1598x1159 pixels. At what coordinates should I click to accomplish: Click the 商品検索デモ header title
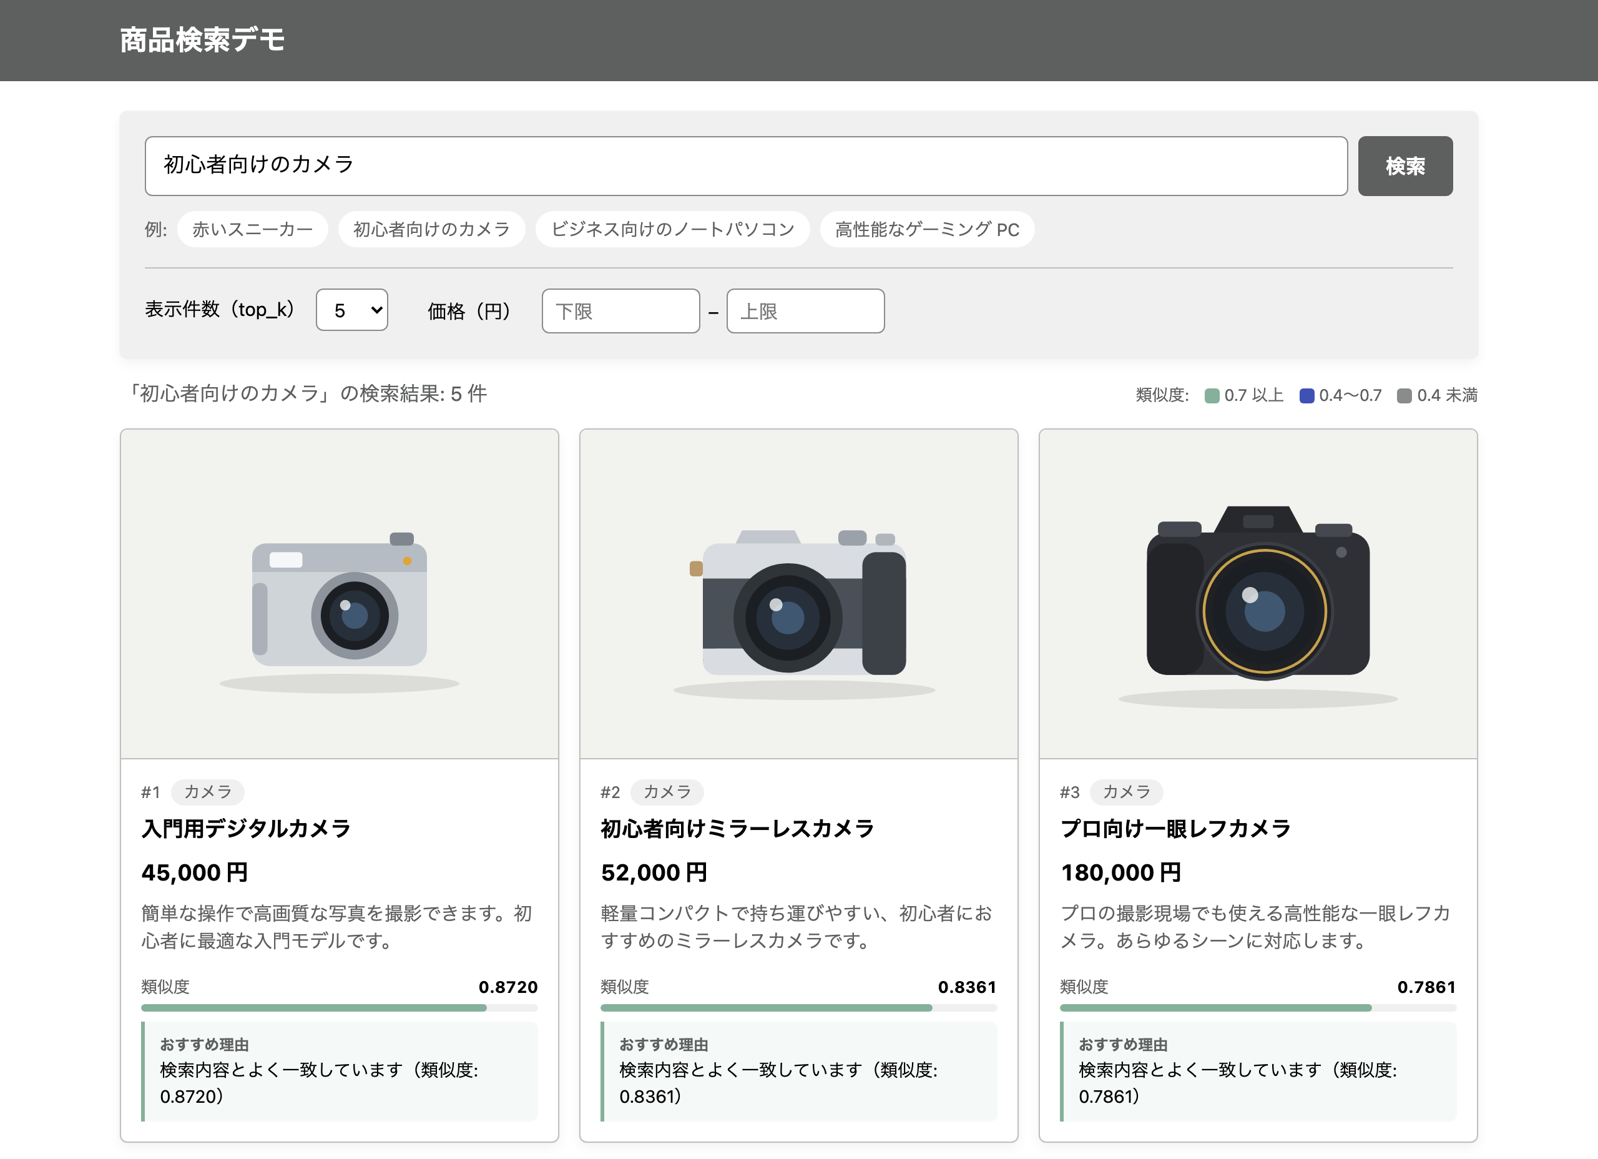(202, 40)
